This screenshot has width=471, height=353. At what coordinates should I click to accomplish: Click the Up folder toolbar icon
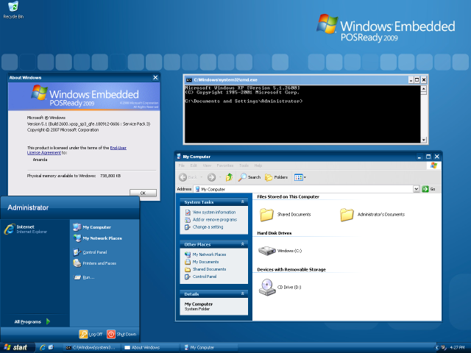tap(229, 177)
